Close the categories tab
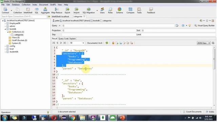This screenshot has width=217, height=122. pos(84,17)
